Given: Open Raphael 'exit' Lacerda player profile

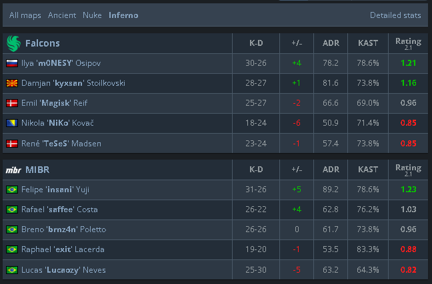Looking at the screenshot, I should pyautogui.click(x=63, y=249).
